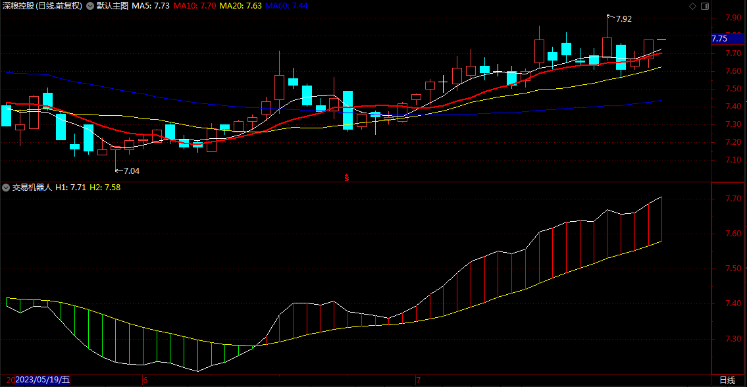The height and width of the screenshot is (387, 747).
Task: Click the H2: 7.58 value label
Action: [x=105, y=188]
